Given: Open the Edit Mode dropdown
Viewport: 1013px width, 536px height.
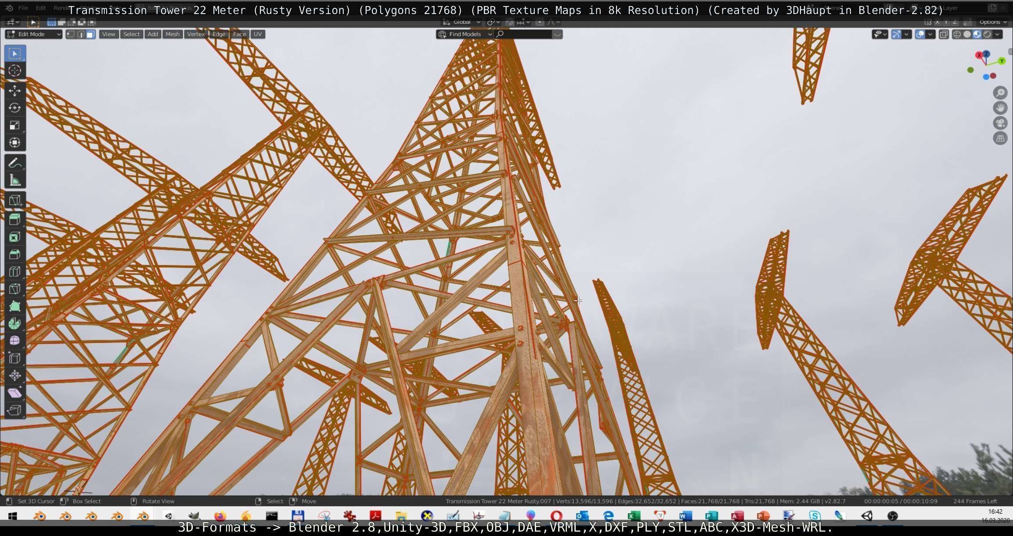Looking at the screenshot, I should point(33,34).
